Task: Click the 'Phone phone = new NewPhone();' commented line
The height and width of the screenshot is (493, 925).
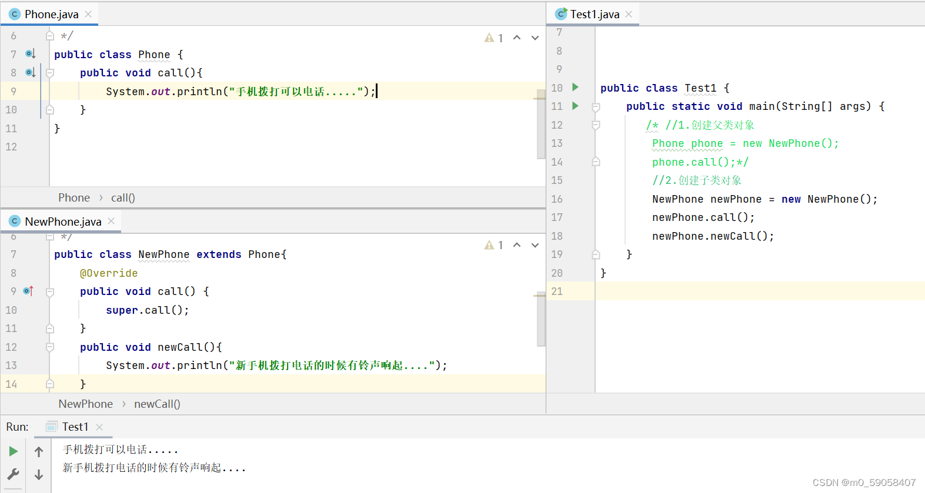Action: pos(745,143)
